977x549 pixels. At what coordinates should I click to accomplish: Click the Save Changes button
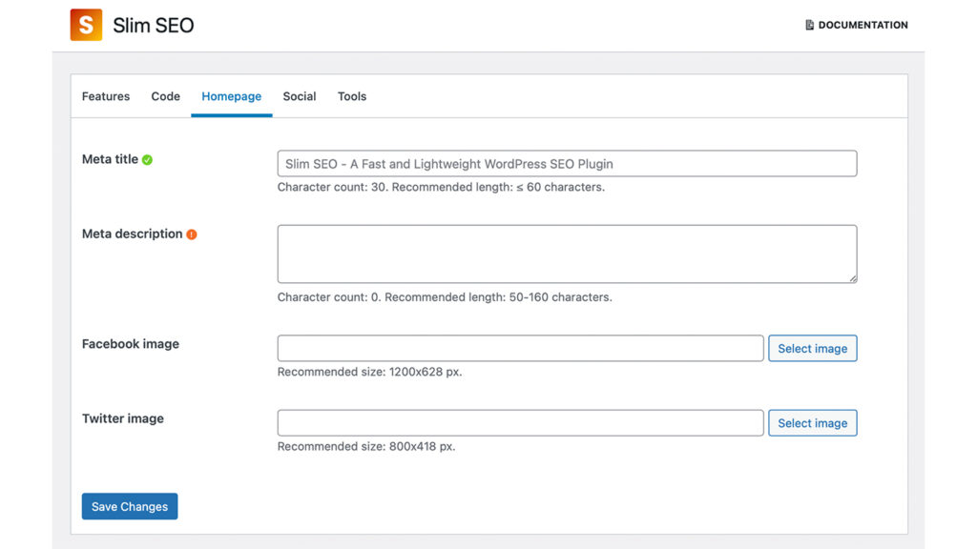pyautogui.click(x=130, y=507)
